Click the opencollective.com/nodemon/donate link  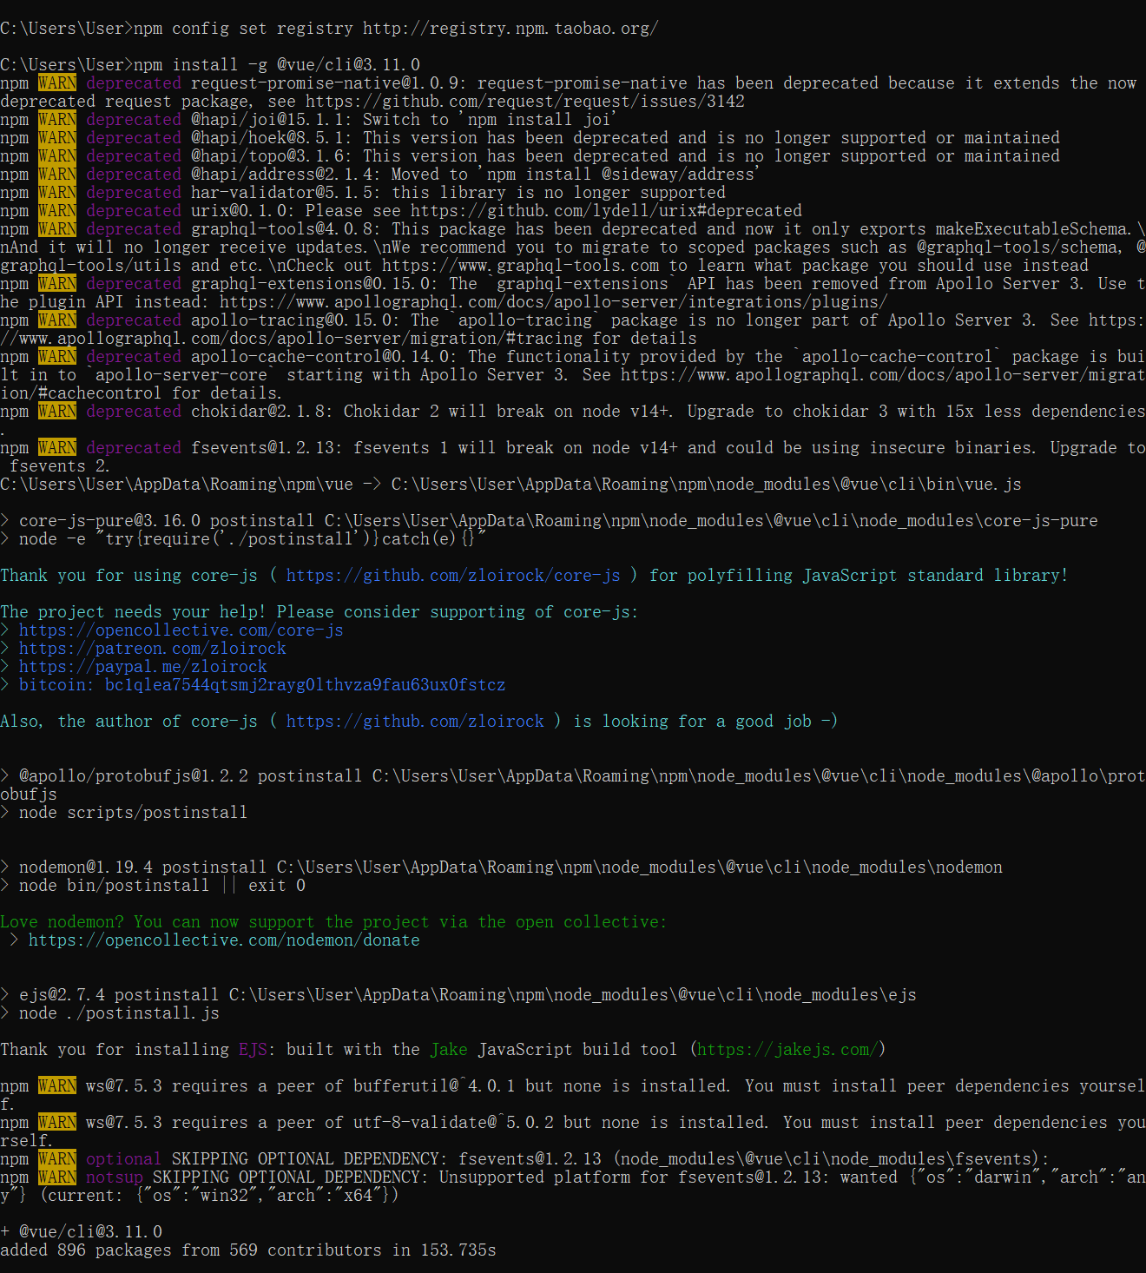[x=224, y=940]
